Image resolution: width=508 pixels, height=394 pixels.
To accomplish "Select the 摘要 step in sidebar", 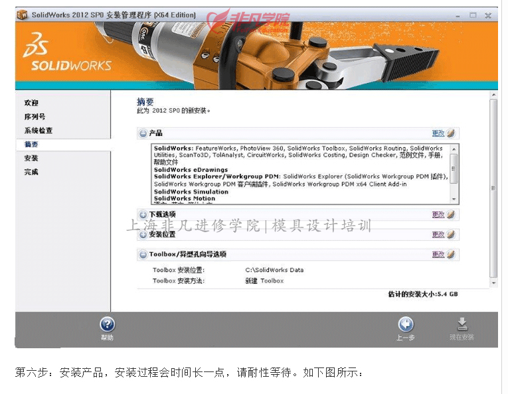I will (31, 145).
